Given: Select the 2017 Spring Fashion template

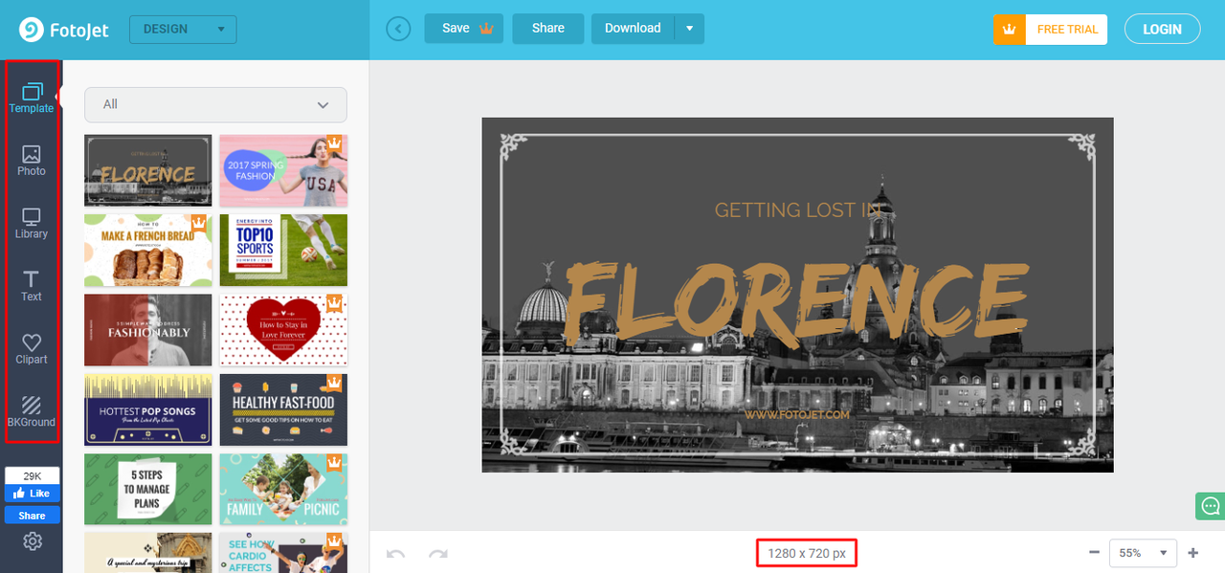Looking at the screenshot, I should (x=283, y=170).
